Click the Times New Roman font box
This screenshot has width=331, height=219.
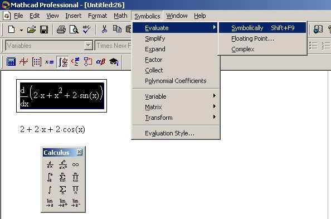114,45
